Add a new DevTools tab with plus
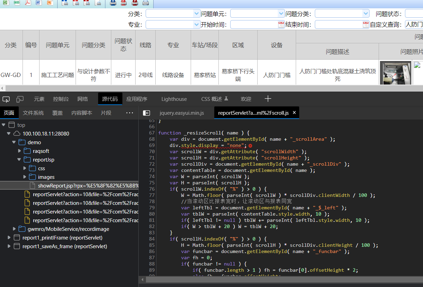Image resolution: width=423 pixels, height=287 pixels. [x=268, y=99]
